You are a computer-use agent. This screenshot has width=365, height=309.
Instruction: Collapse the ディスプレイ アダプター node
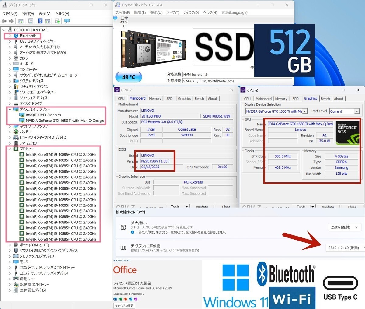coord(10,109)
